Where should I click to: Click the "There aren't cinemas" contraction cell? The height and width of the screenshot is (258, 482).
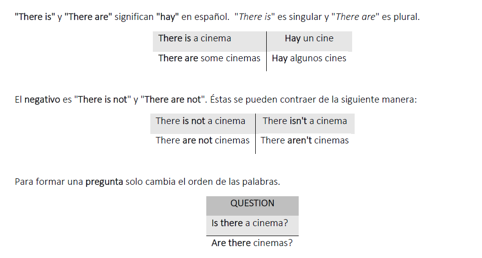coord(305,140)
